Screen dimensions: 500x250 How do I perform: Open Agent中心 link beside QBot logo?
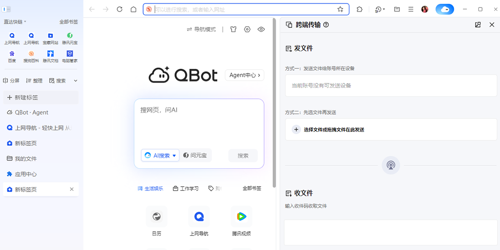(x=245, y=75)
